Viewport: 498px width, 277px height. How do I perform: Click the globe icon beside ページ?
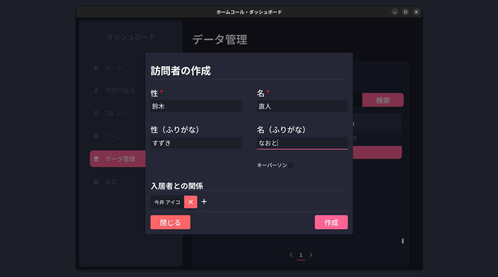tap(96, 136)
